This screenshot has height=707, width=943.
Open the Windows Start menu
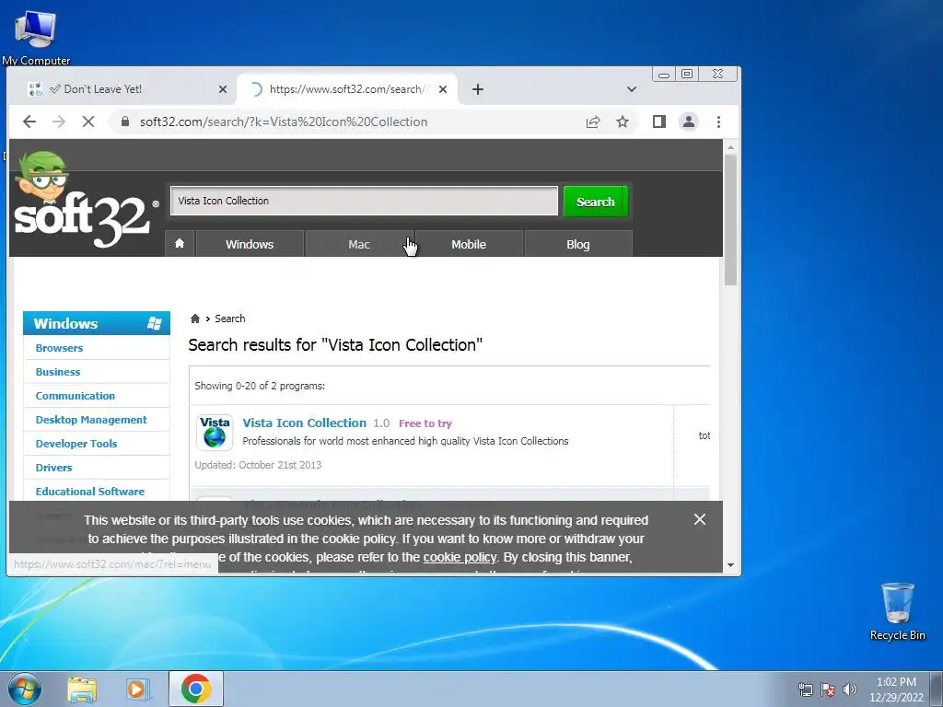click(24, 689)
